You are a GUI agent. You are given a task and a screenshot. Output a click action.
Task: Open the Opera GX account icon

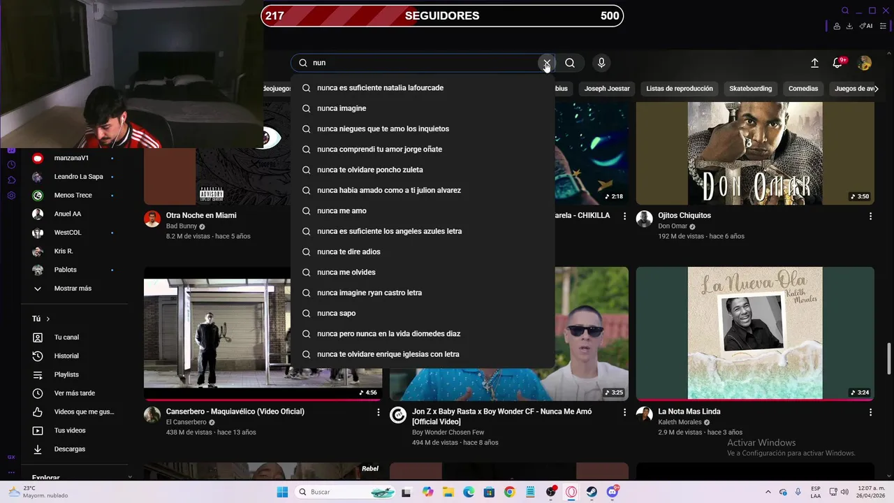click(837, 26)
